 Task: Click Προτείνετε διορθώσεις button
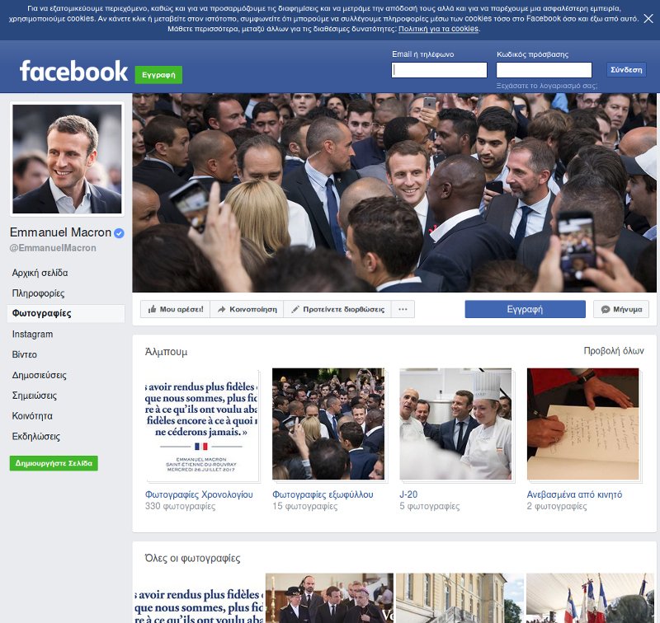pos(337,309)
